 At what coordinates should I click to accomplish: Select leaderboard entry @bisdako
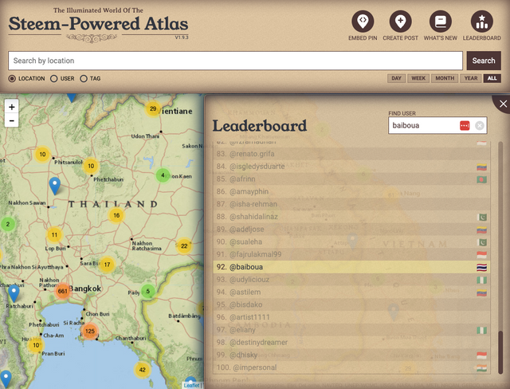click(351, 305)
